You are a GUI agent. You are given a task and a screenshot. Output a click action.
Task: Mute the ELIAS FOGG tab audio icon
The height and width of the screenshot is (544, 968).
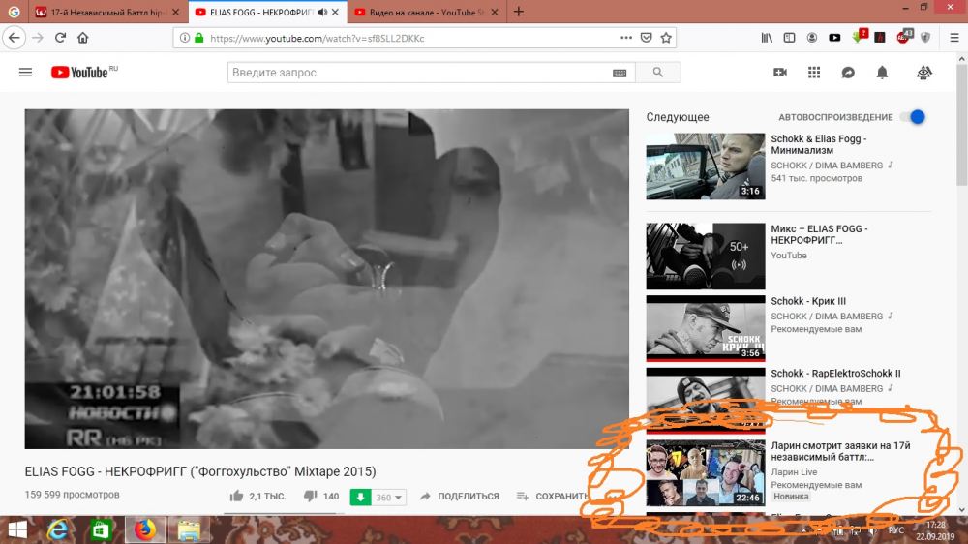[x=321, y=12]
